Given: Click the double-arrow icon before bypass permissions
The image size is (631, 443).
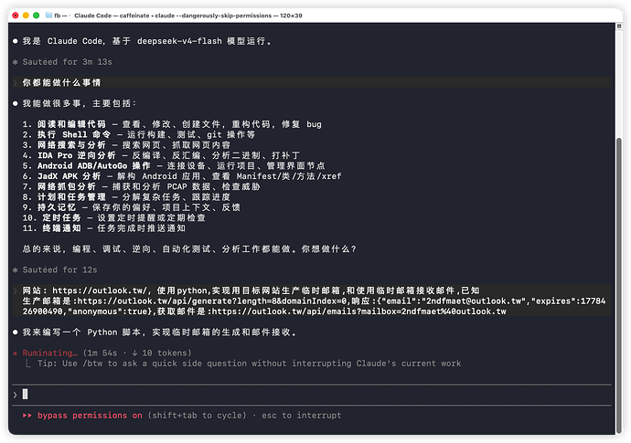Looking at the screenshot, I should (x=27, y=416).
